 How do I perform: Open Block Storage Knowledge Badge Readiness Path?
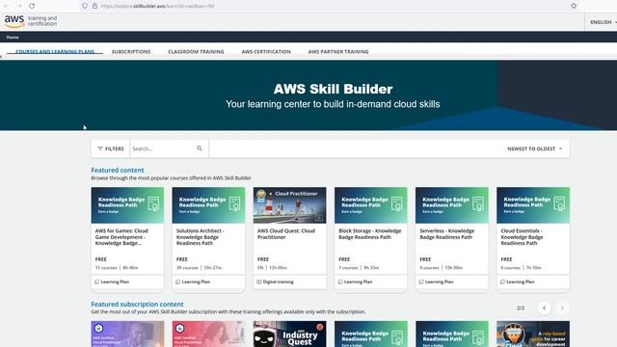coord(370,233)
